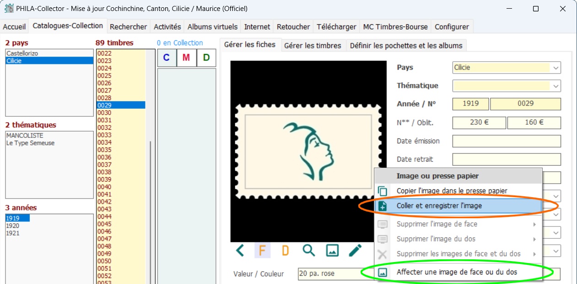577x284 pixels.
Task: Choose Coller et enregistrer l'image
Action: (x=458, y=206)
